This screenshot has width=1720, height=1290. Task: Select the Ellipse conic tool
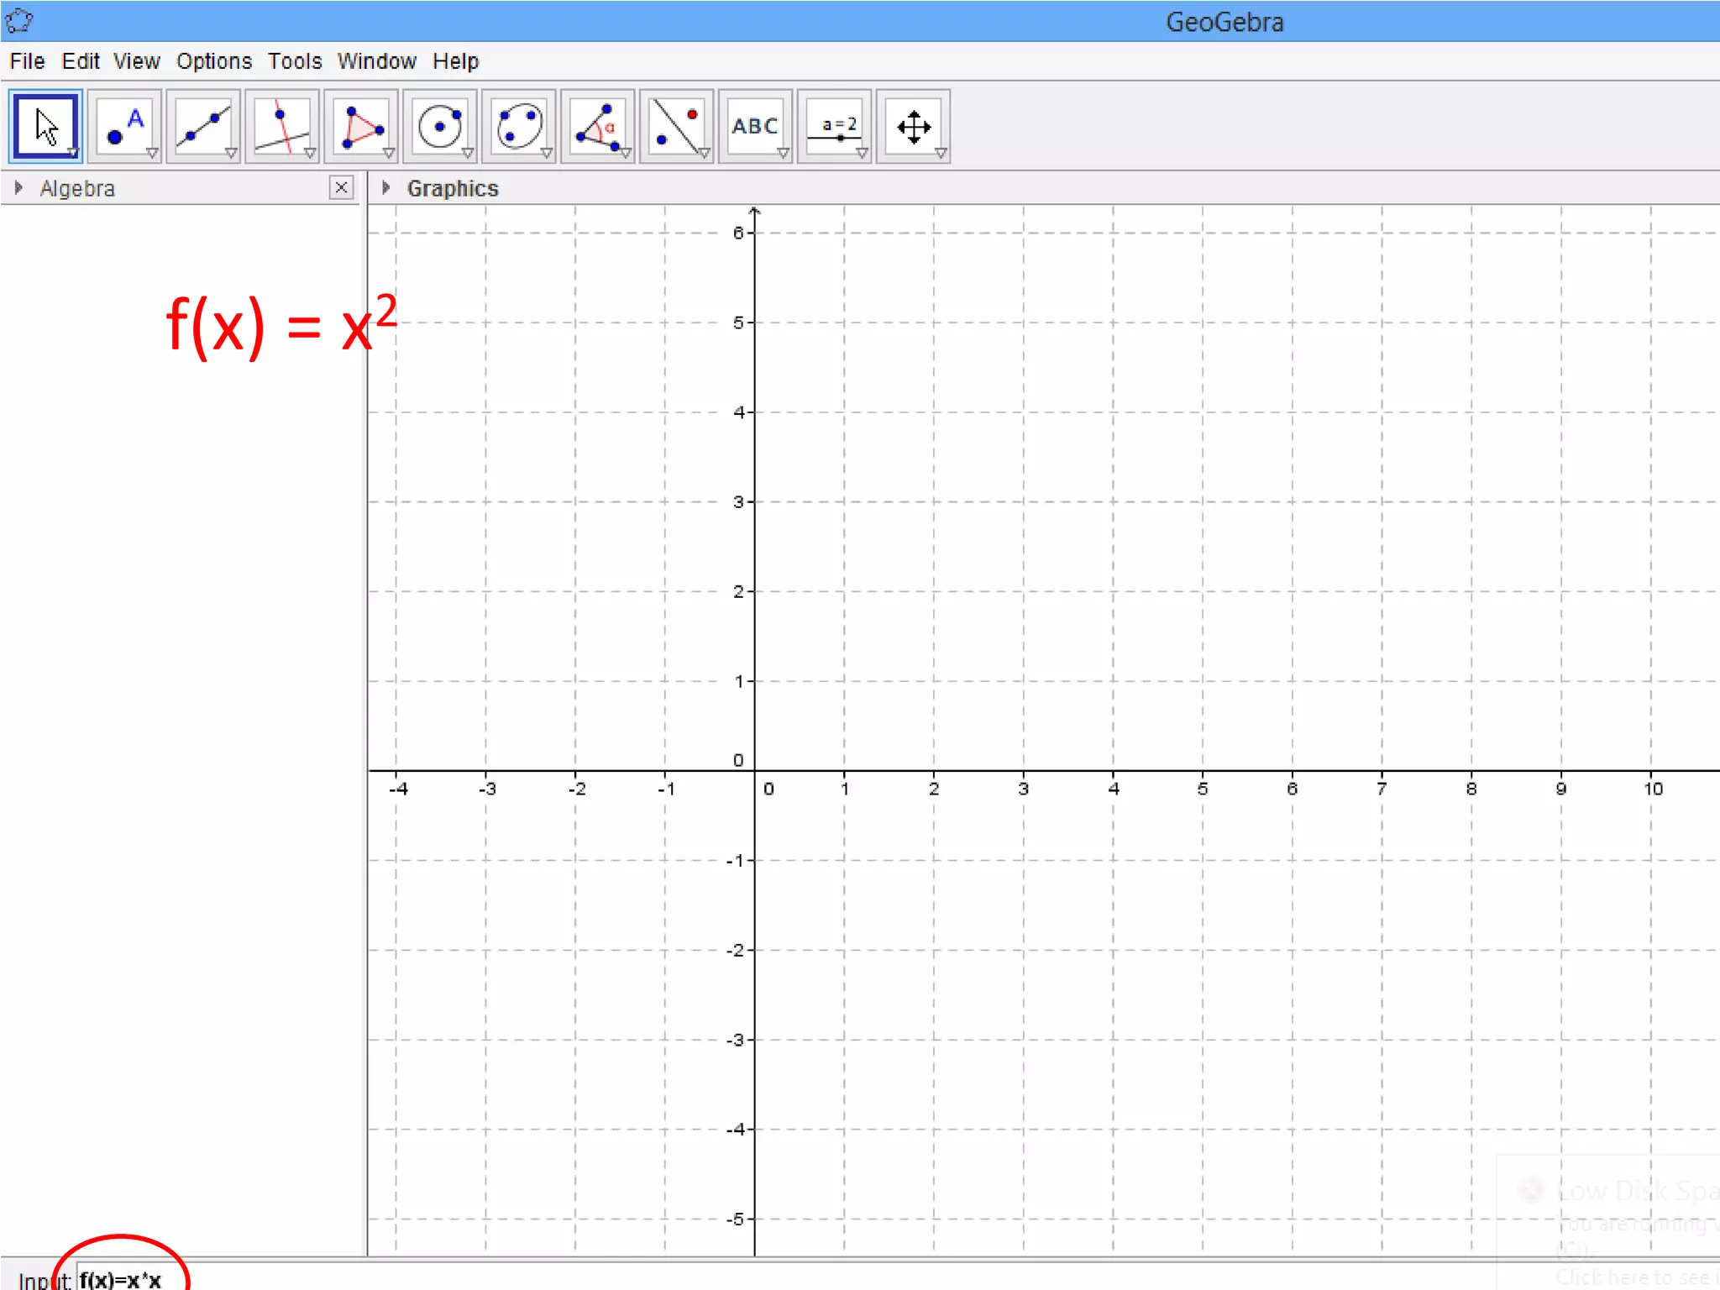pyautogui.click(x=518, y=126)
